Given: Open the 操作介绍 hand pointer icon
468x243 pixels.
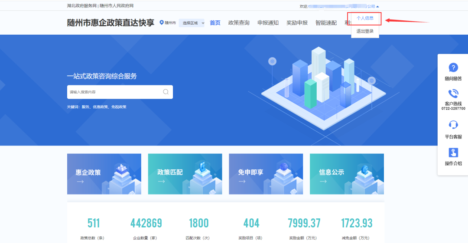Looking at the screenshot, I should 453,152.
